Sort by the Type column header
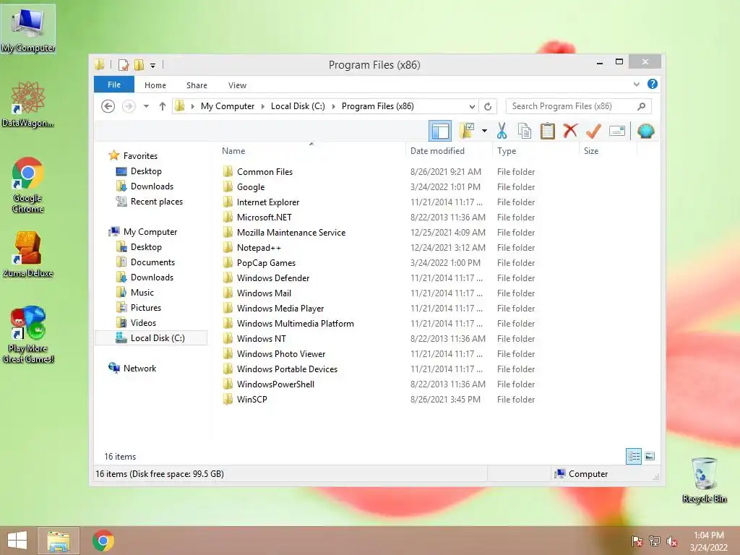Screen dimensions: 740x555 click(x=535, y=150)
